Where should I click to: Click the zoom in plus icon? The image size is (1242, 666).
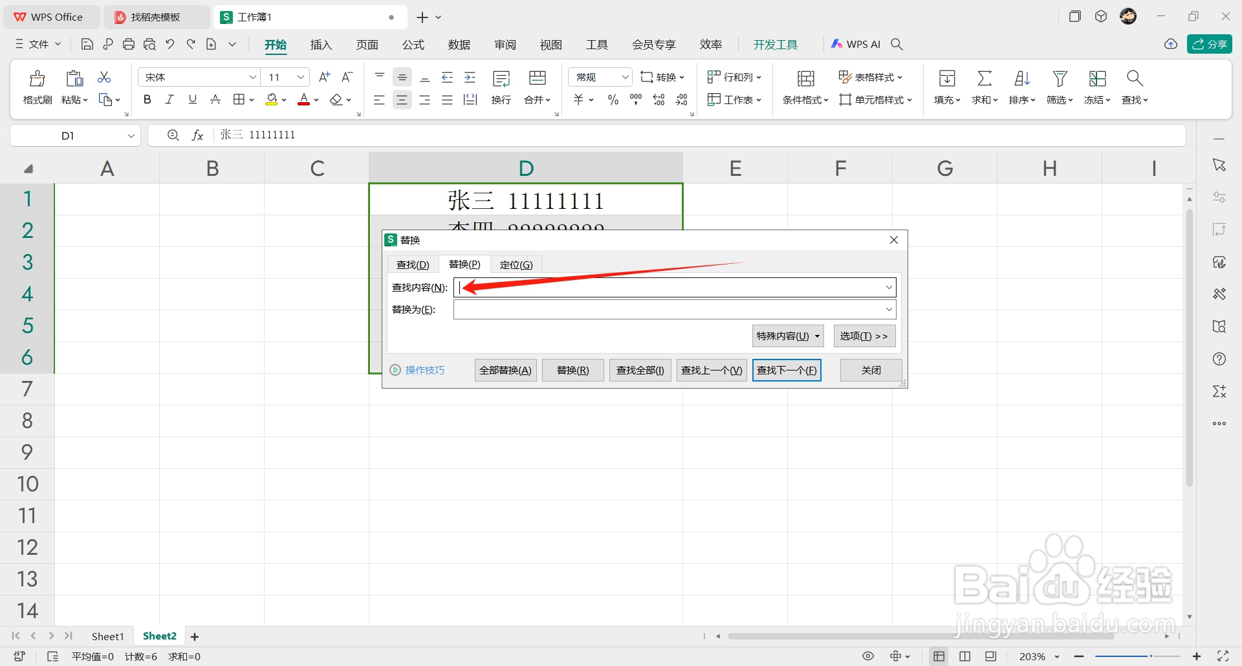[x=1197, y=657]
